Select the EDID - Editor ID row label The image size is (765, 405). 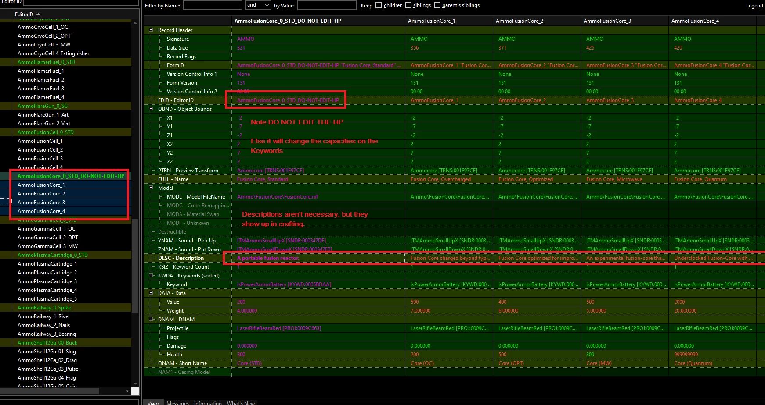[176, 100]
